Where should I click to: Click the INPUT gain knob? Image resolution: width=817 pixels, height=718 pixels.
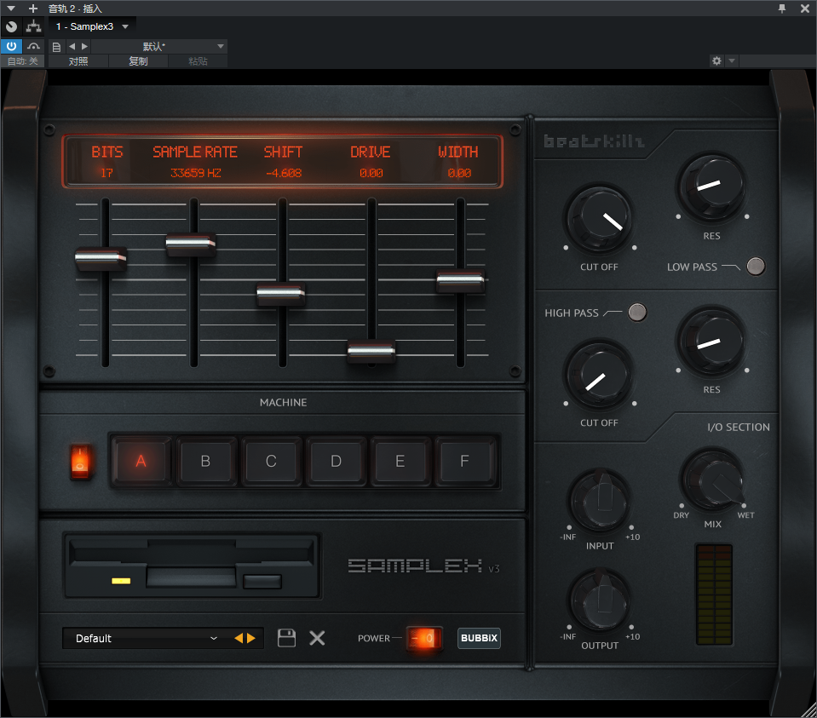point(601,502)
